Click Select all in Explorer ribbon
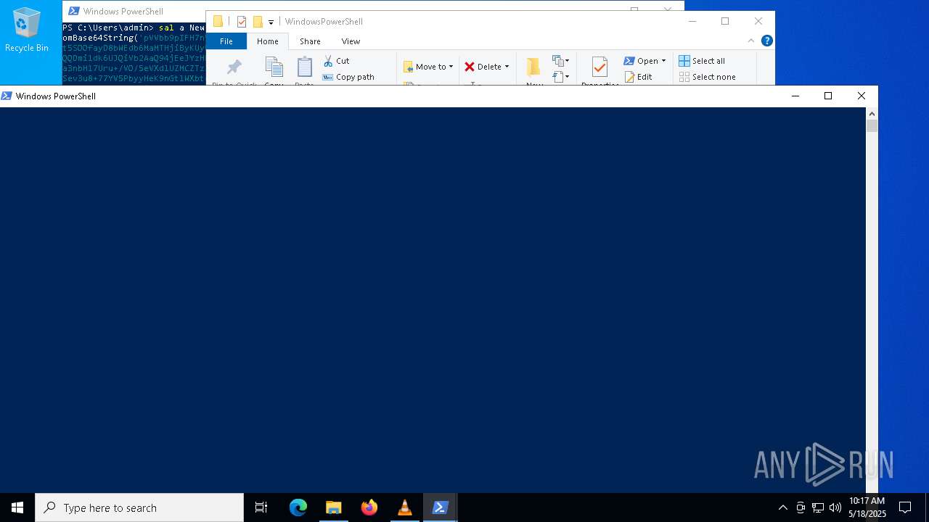 click(x=702, y=61)
